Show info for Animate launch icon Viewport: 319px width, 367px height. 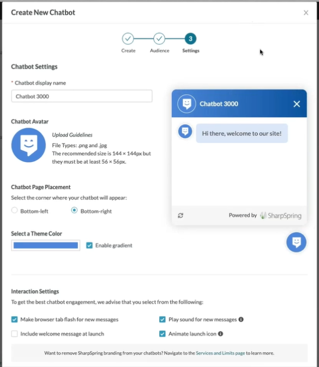pos(220,334)
